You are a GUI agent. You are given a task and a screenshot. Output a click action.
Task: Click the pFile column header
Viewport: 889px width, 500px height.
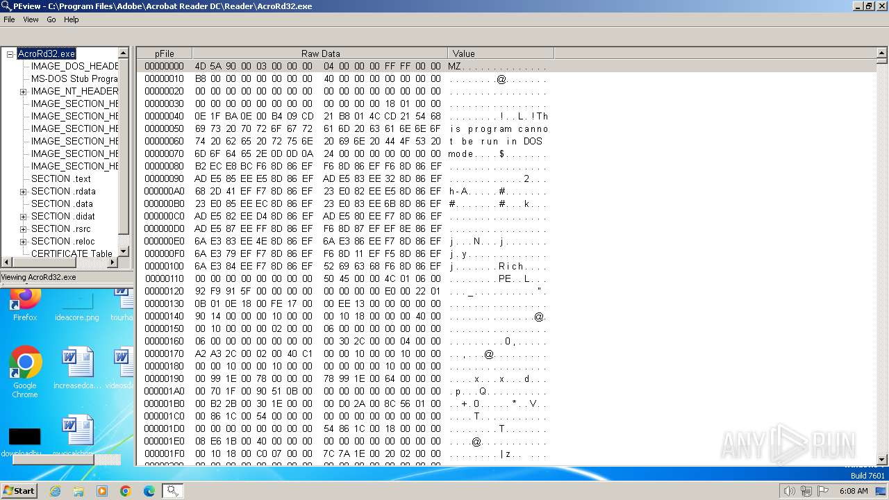pos(165,53)
